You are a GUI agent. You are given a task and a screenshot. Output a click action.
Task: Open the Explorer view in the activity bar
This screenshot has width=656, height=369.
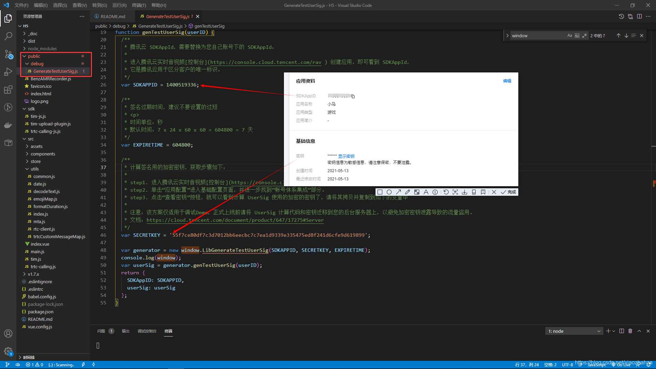coord(8,18)
